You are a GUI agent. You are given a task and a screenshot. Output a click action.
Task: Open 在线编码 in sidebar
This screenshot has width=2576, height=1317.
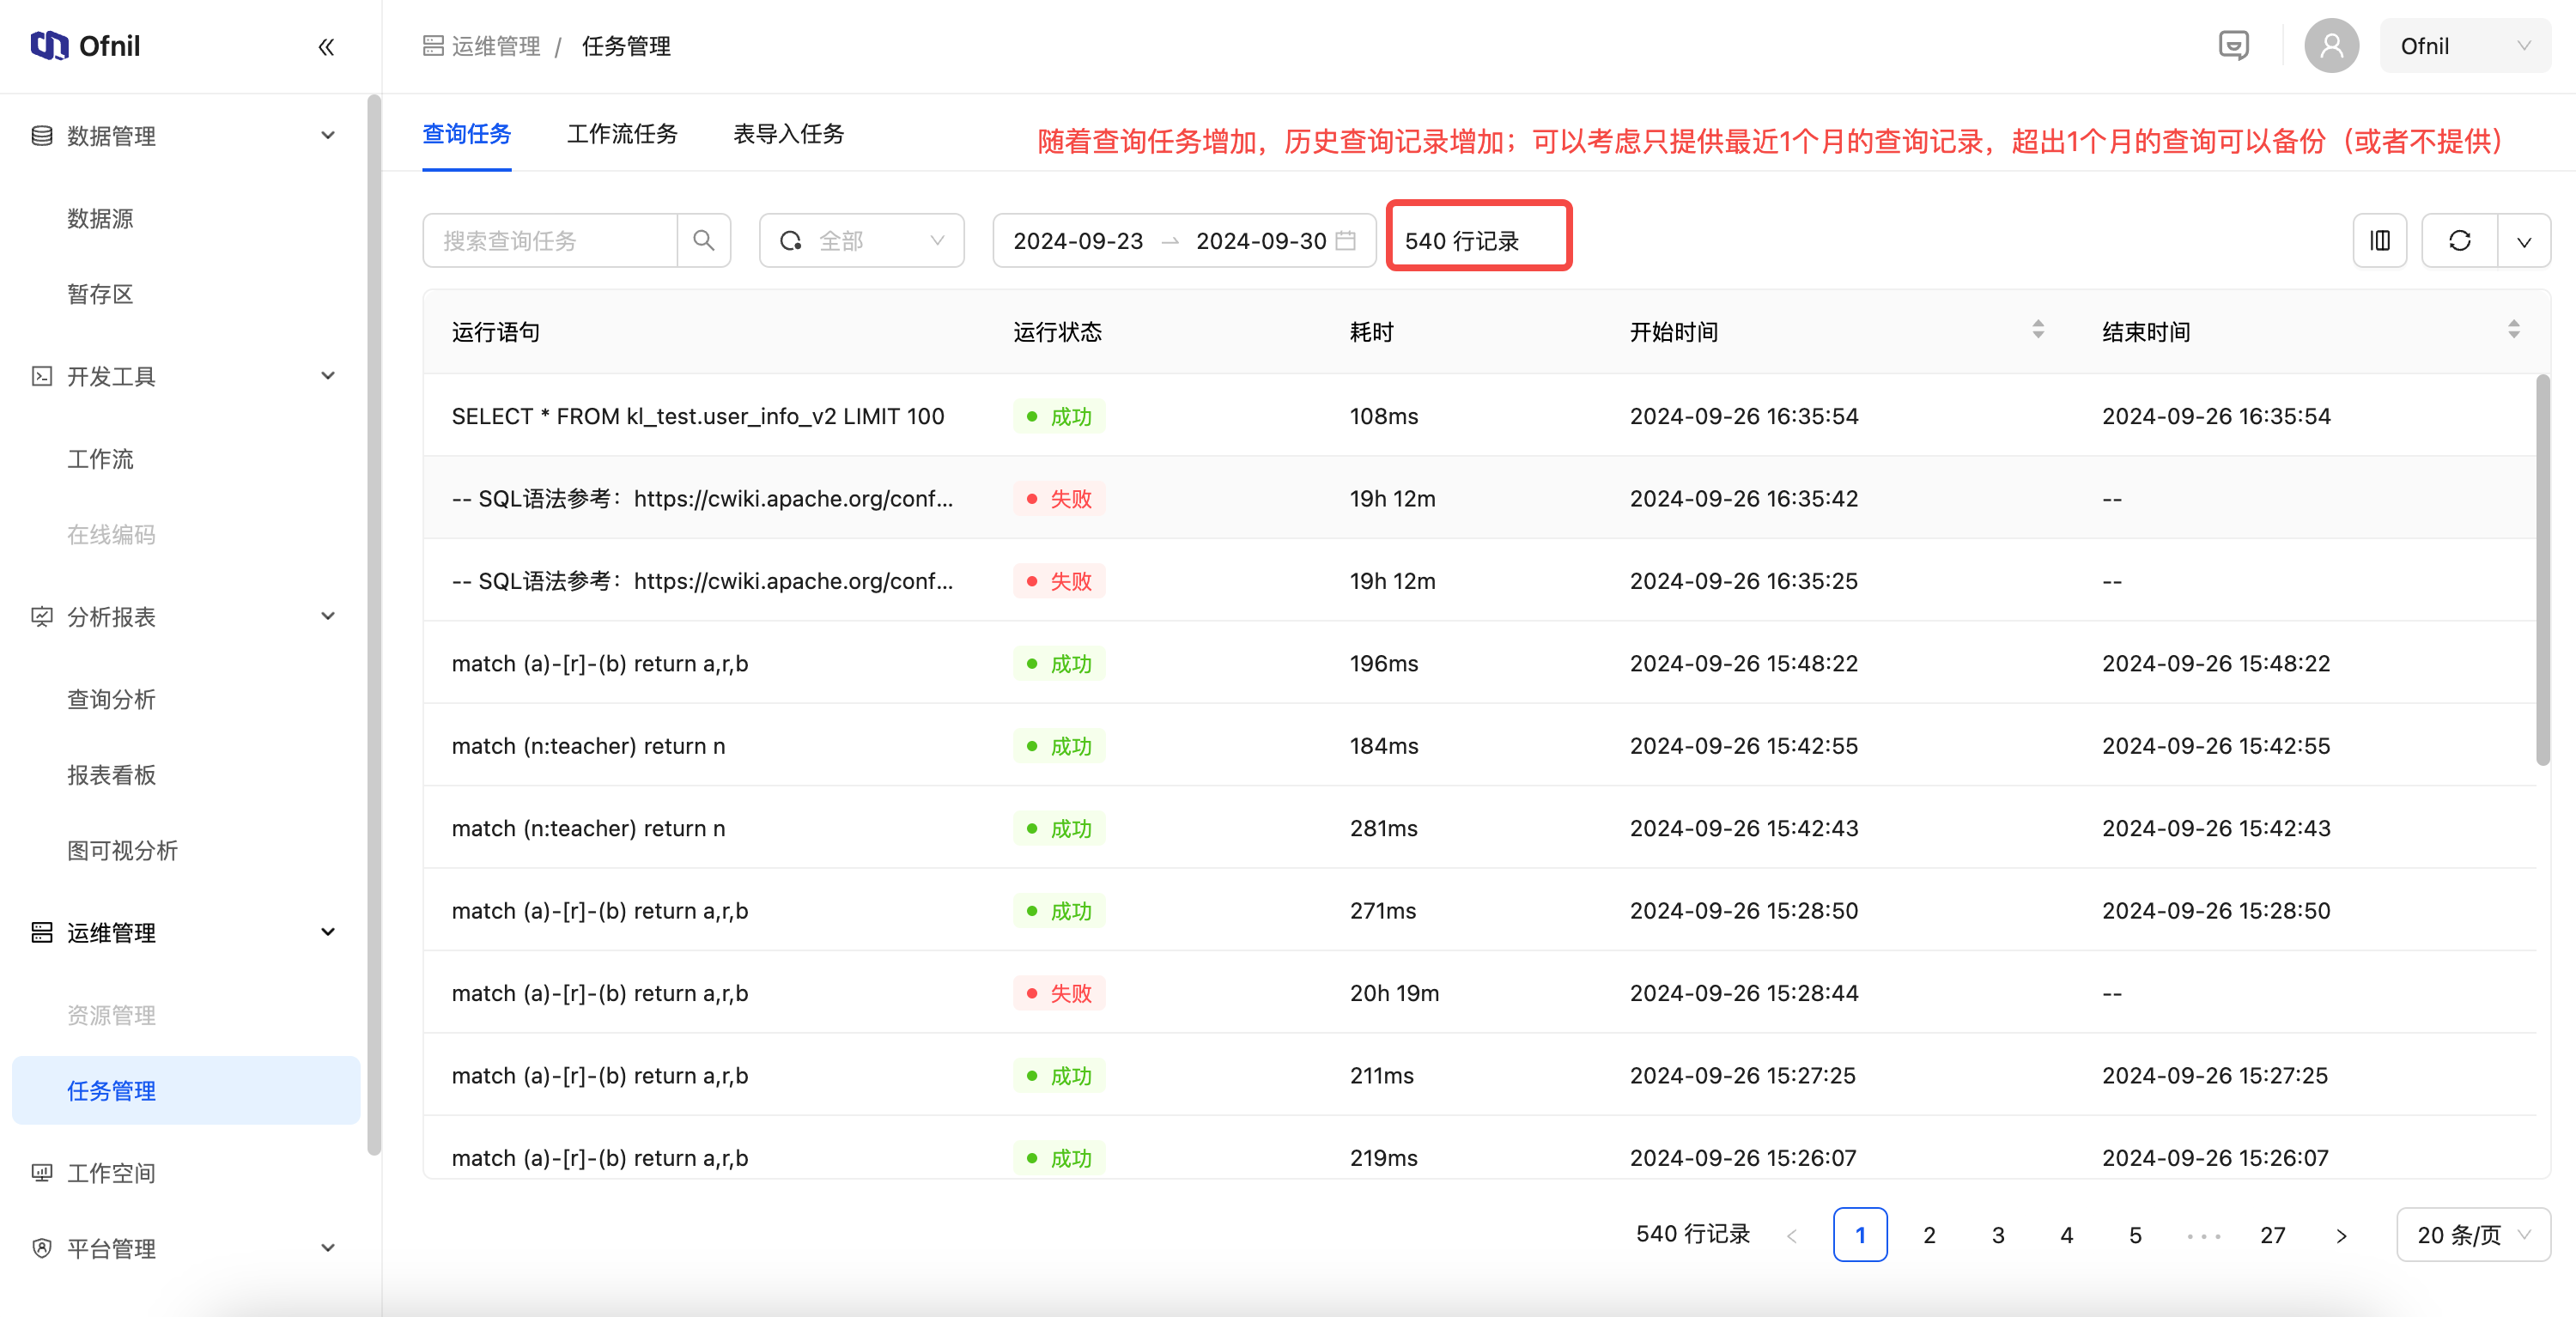click(x=111, y=535)
